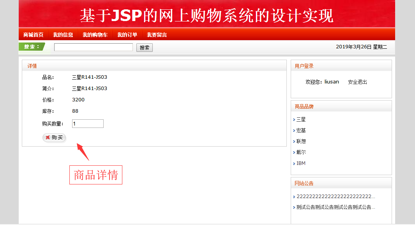Viewport: 415px width, 225px height.
Task: Click the green 搜索： label
Action: click(x=32, y=46)
